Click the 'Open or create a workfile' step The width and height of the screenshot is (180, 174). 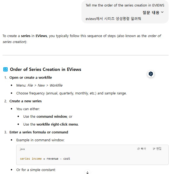[x=31, y=78]
